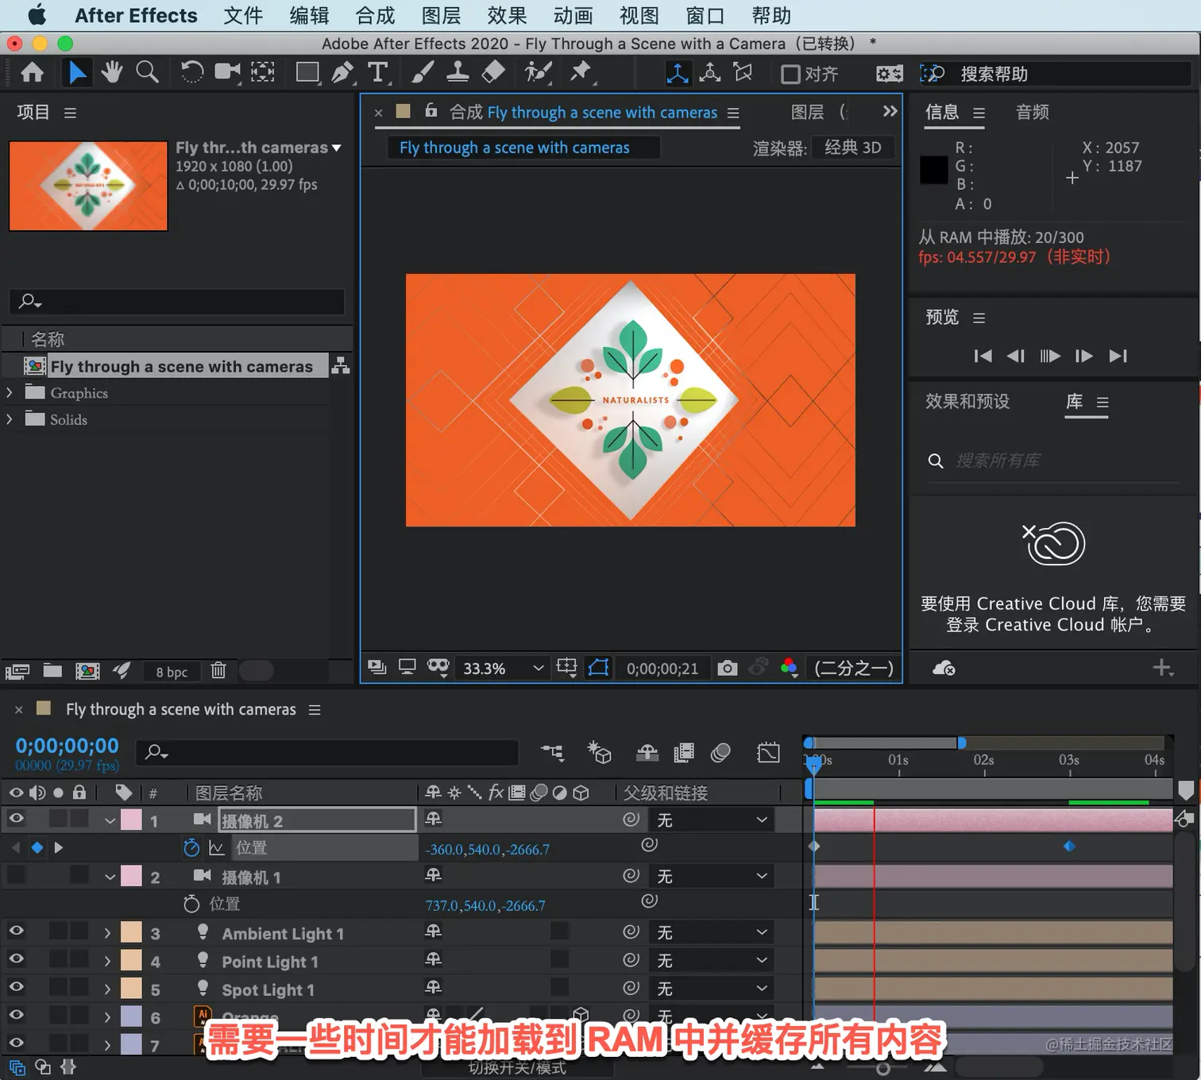This screenshot has width=1201, height=1080.
Task: Select the Roto Brush tool
Action: pos(538,73)
